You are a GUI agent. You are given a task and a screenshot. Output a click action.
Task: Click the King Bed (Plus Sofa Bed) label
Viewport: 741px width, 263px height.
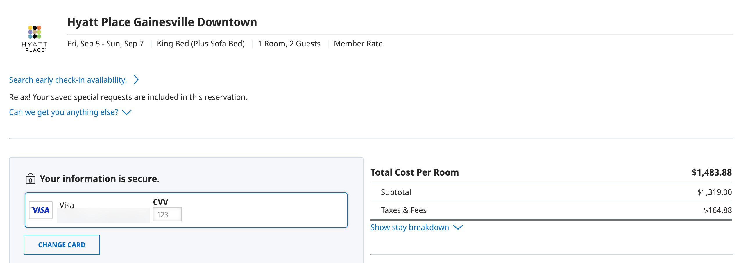click(201, 44)
